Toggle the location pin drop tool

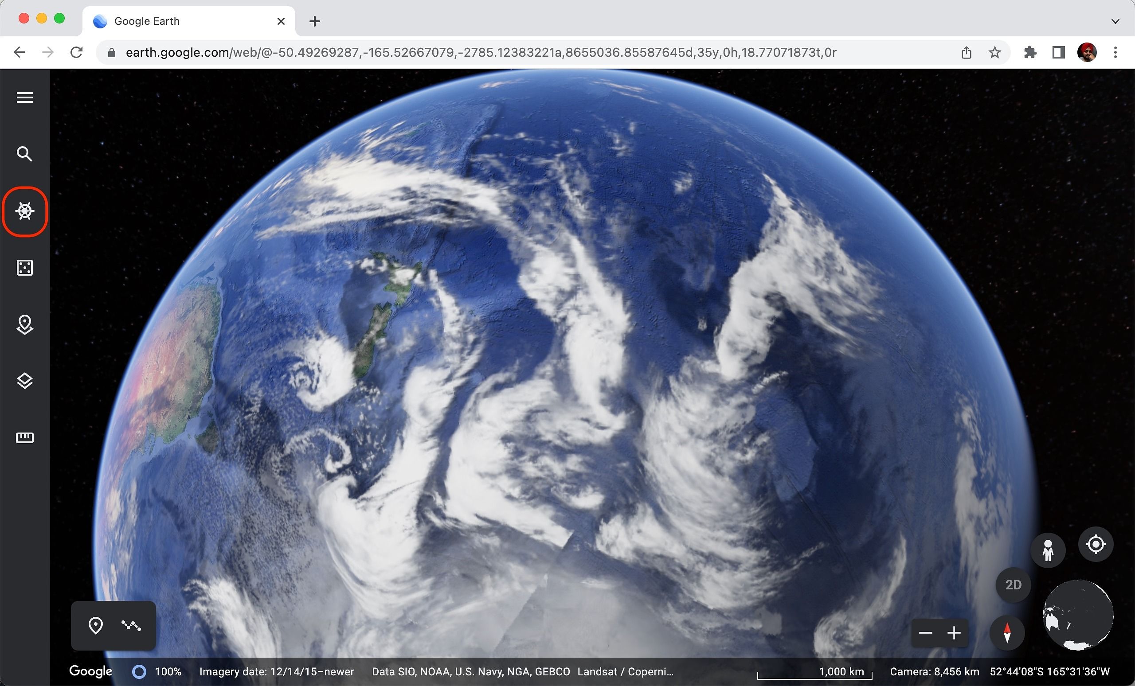coord(96,624)
